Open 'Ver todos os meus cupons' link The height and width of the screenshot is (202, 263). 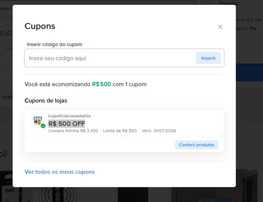point(59,172)
